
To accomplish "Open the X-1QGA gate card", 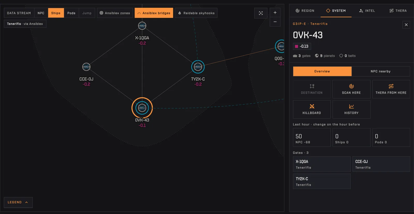I will coord(322,164).
